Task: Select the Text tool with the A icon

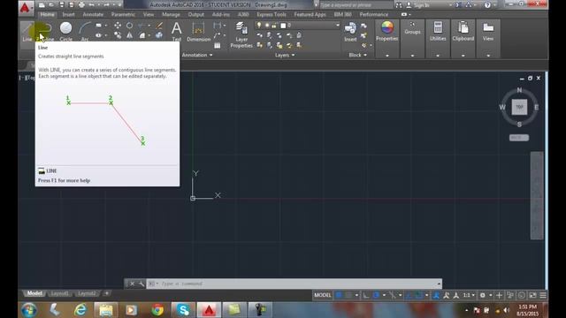Action: tap(177, 32)
